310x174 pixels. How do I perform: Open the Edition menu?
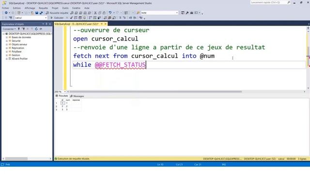[17, 8]
